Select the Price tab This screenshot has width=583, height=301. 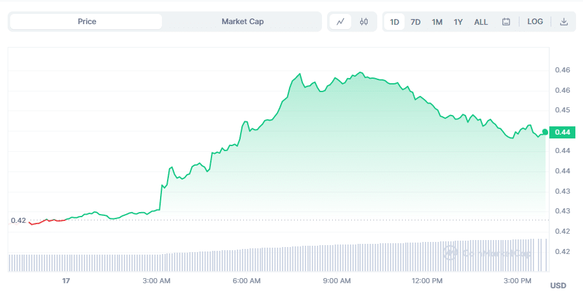(x=86, y=22)
